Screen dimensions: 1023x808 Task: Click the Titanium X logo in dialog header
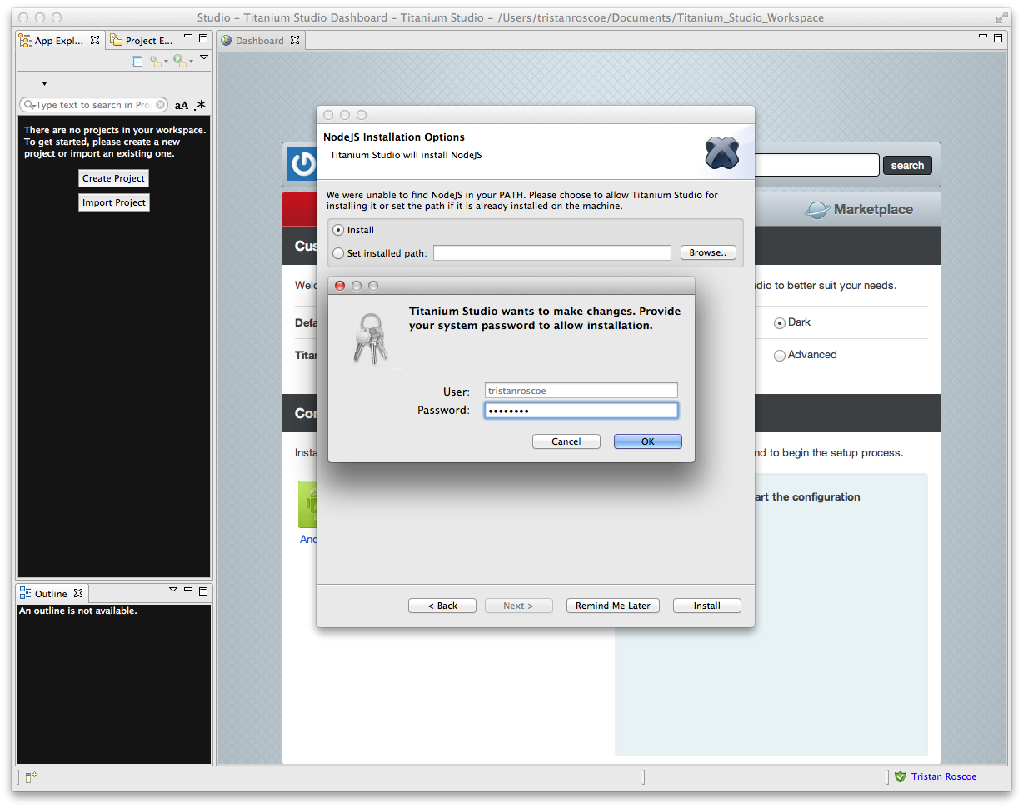[722, 152]
